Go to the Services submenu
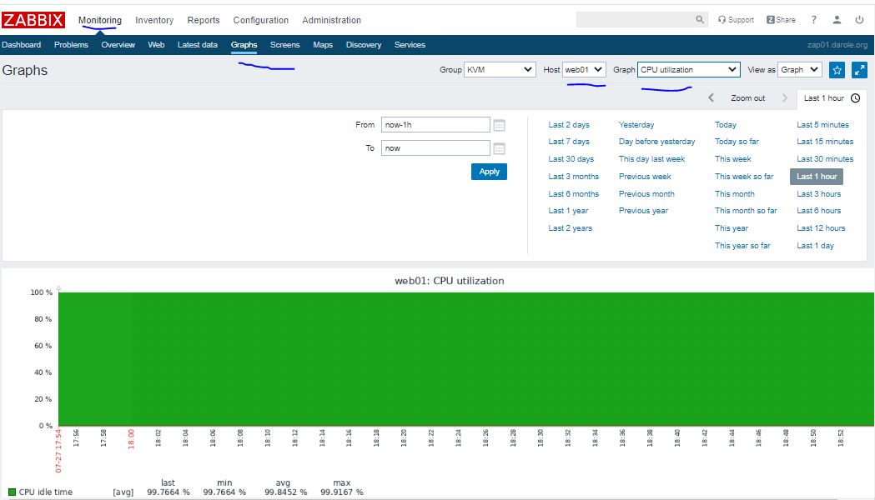This screenshot has height=500, width=875. click(410, 45)
